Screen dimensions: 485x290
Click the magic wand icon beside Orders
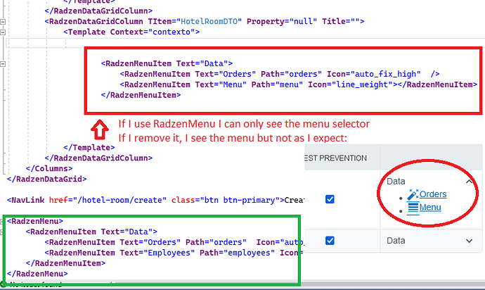tap(413, 194)
